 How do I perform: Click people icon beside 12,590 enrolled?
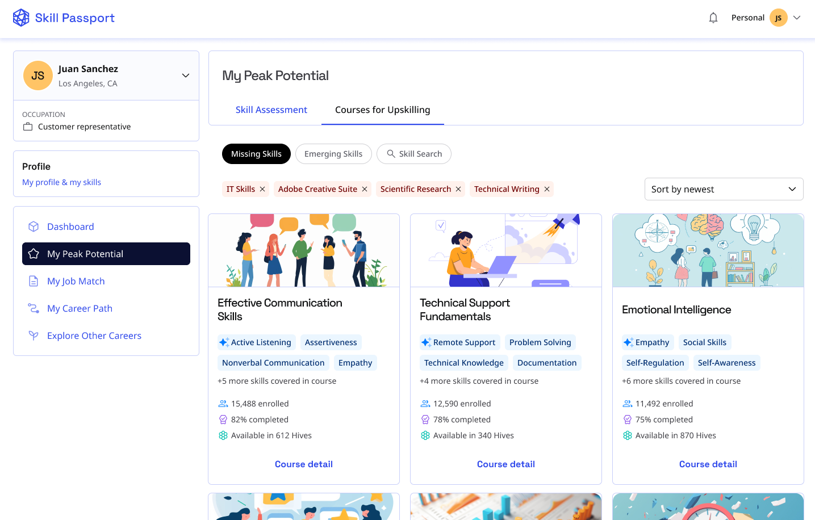click(x=425, y=404)
